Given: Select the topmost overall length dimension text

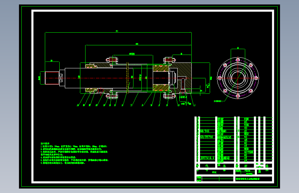Looking at the screenshot, I should point(117,31).
